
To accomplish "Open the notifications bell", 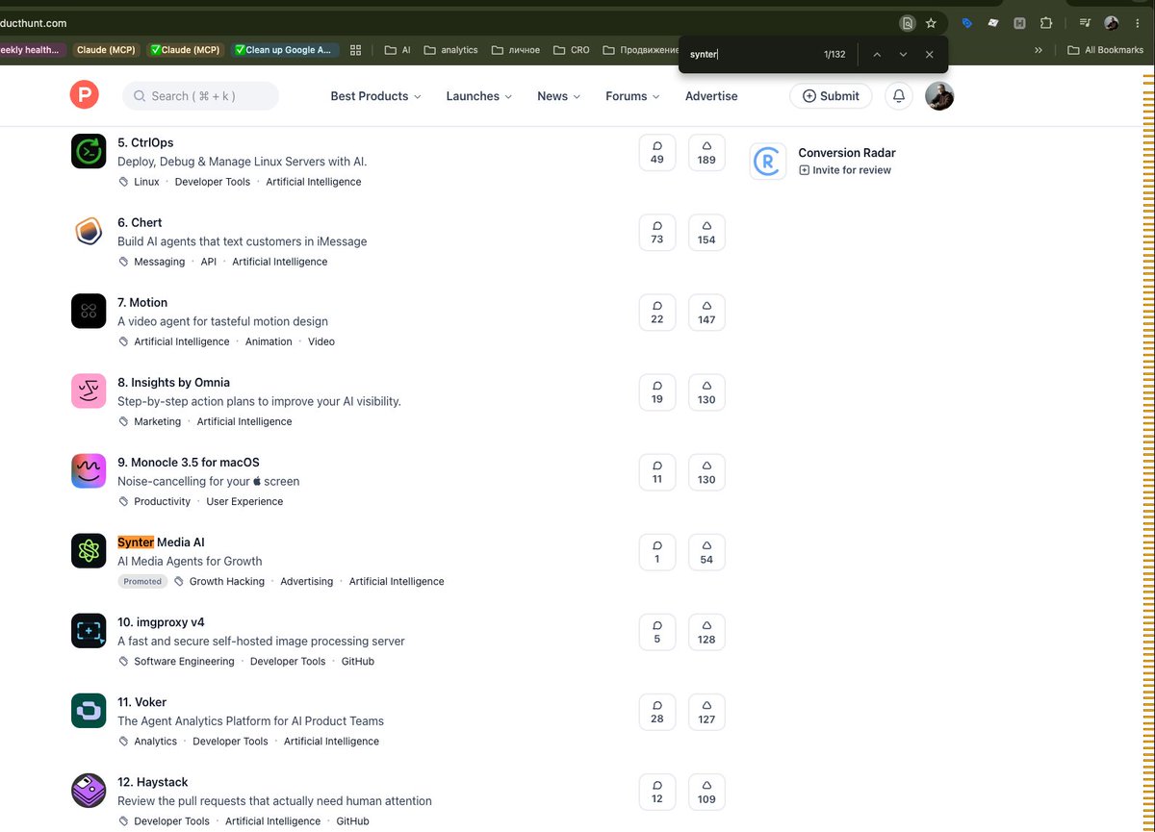I will tap(899, 96).
